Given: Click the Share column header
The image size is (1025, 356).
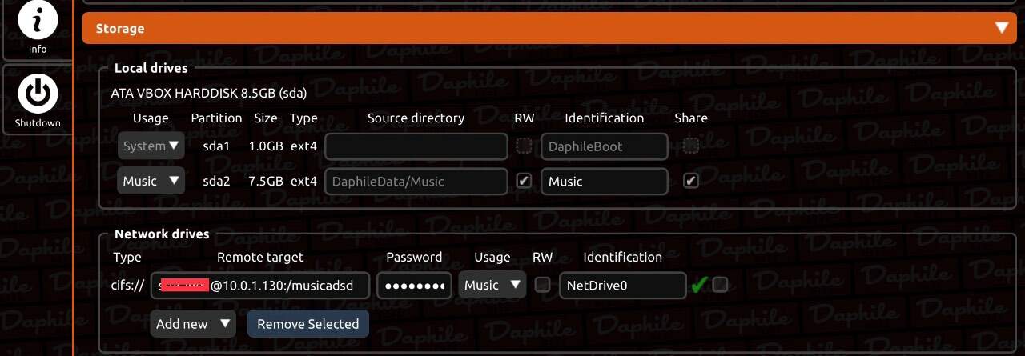Looking at the screenshot, I should pyautogui.click(x=691, y=118).
